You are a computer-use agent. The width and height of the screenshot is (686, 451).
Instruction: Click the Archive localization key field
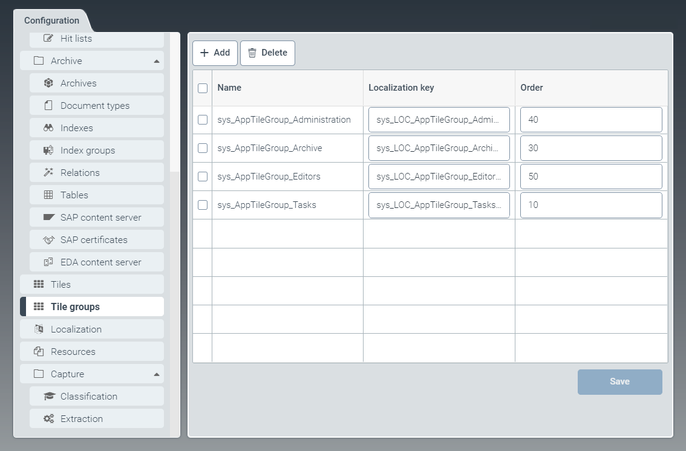tap(439, 148)
